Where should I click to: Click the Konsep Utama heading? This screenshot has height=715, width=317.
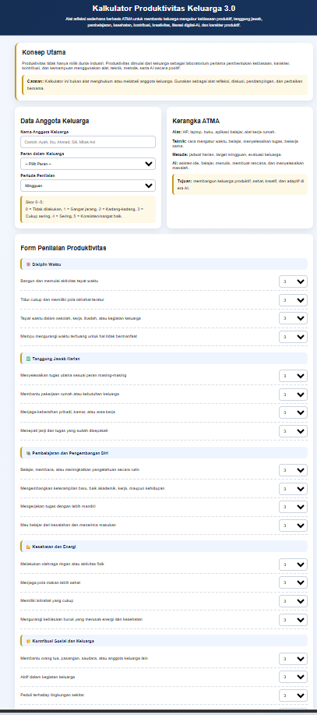click(44, 52)
